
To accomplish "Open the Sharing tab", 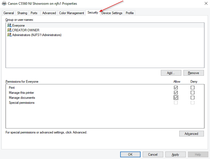I will click(x=22, y=13).
